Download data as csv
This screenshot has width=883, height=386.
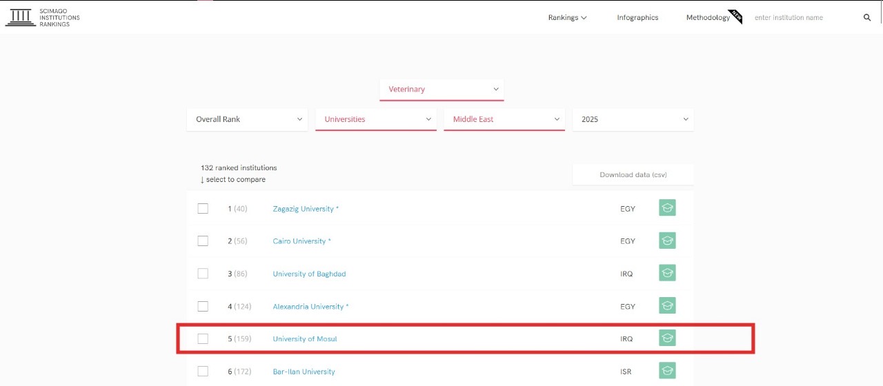pyautogui.click(x=633, y=175)
